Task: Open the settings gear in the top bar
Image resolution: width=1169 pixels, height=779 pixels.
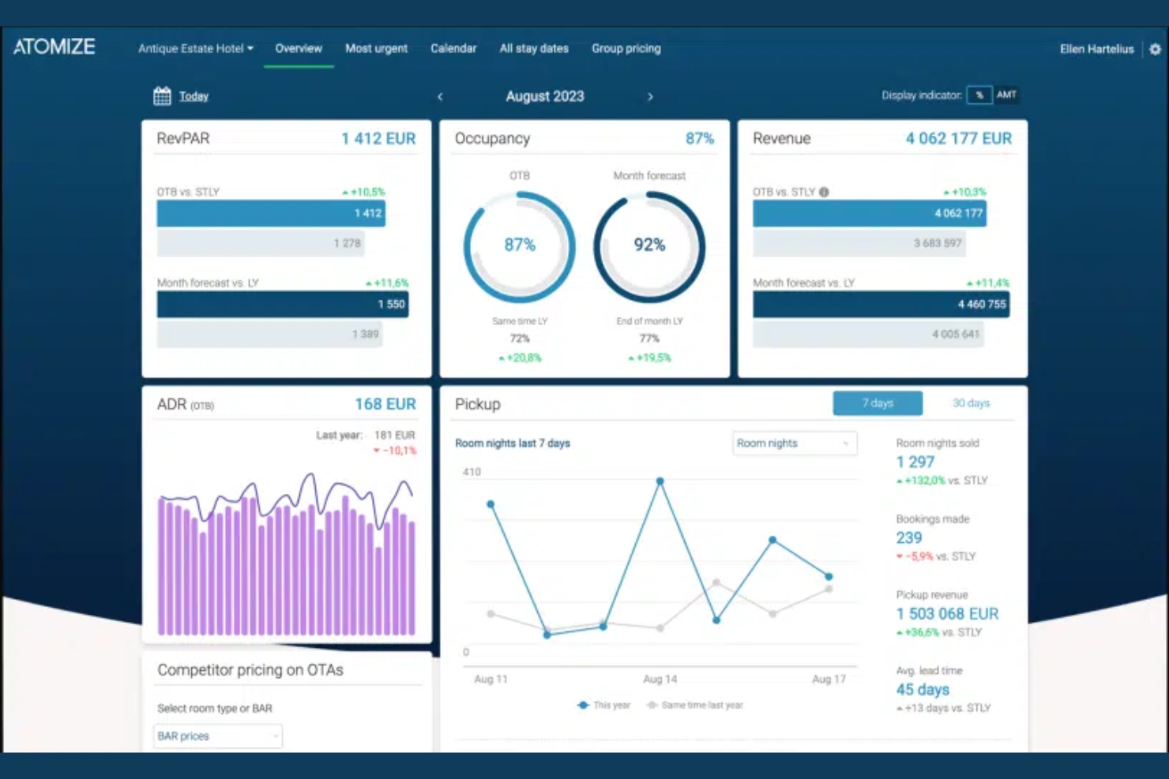Action: click(x=1156, y=48)
